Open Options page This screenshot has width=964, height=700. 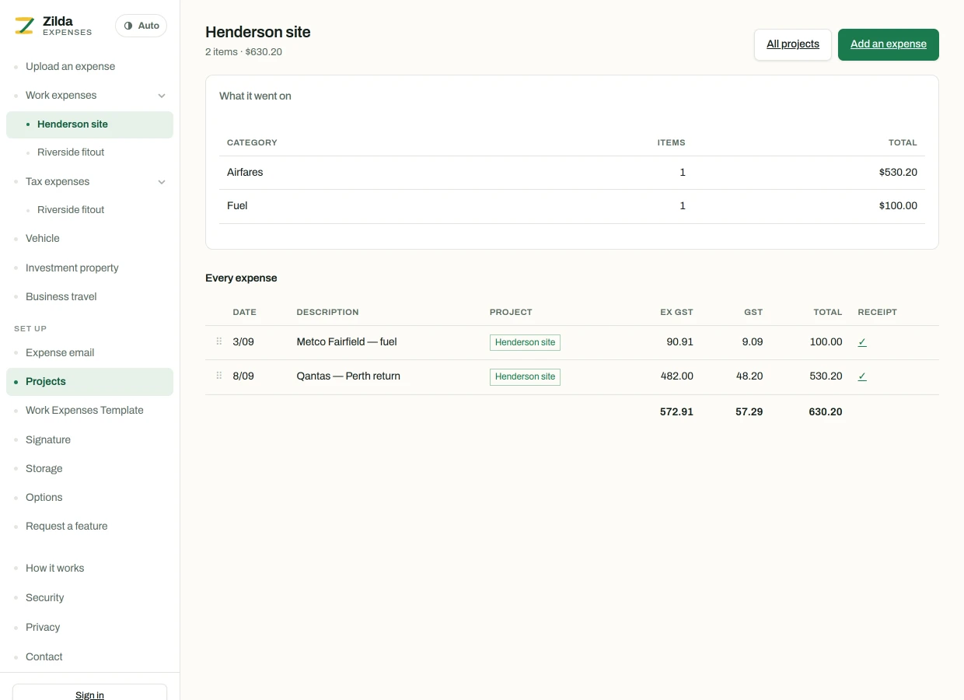[44, 497]
